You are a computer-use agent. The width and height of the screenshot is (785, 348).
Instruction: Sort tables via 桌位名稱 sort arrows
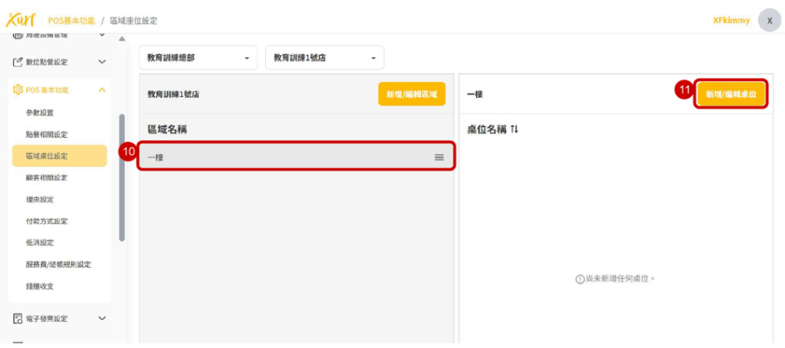pyautogui.click(x=514, y=130)
